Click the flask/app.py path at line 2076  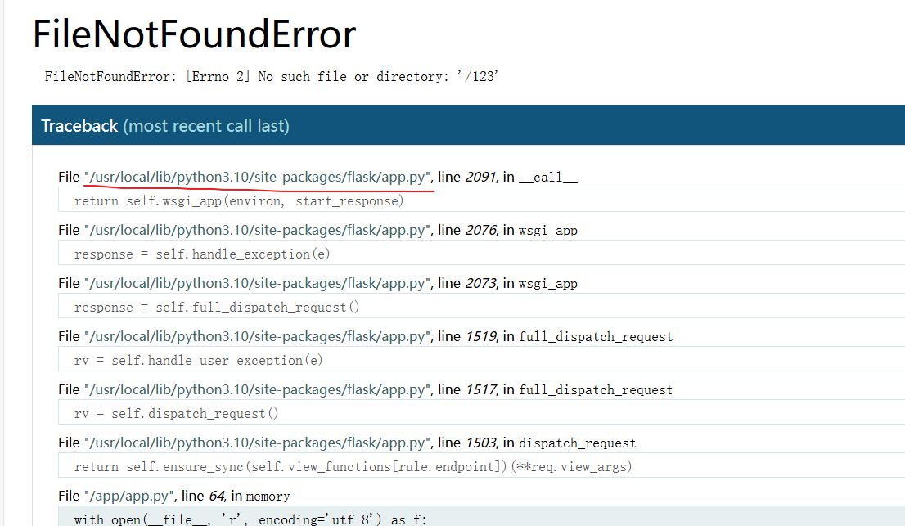click(258, 231)
